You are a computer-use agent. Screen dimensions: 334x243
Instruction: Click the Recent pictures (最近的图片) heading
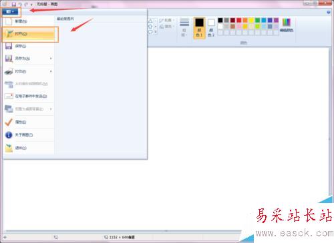pos(65,19)
